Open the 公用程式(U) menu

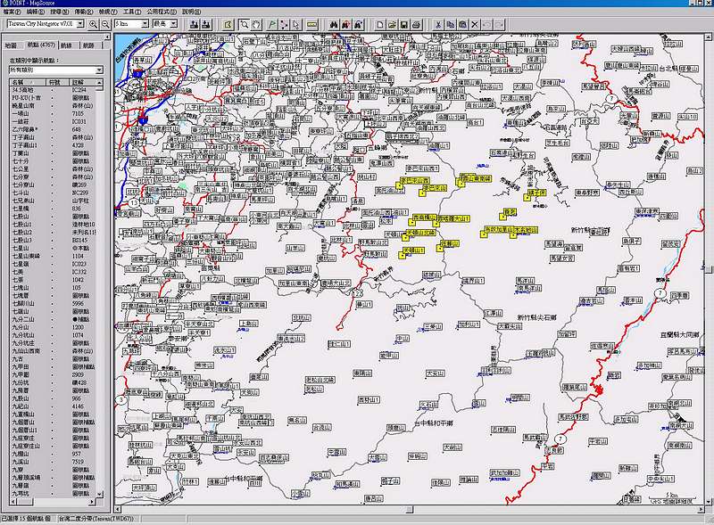click(x=162, y=12)
